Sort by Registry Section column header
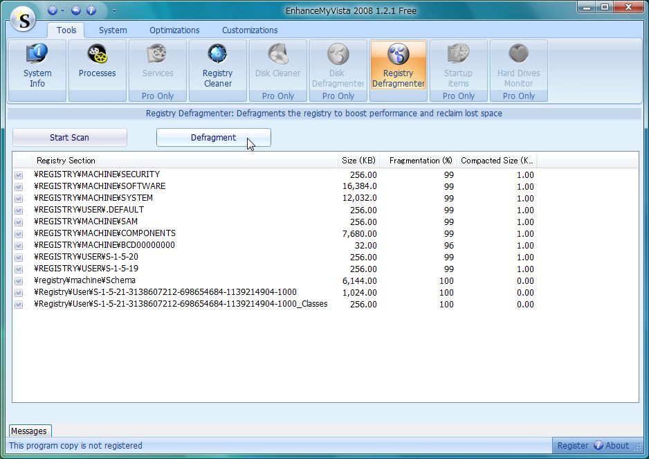The image size is (649, 459). click(x=185, y=161)
